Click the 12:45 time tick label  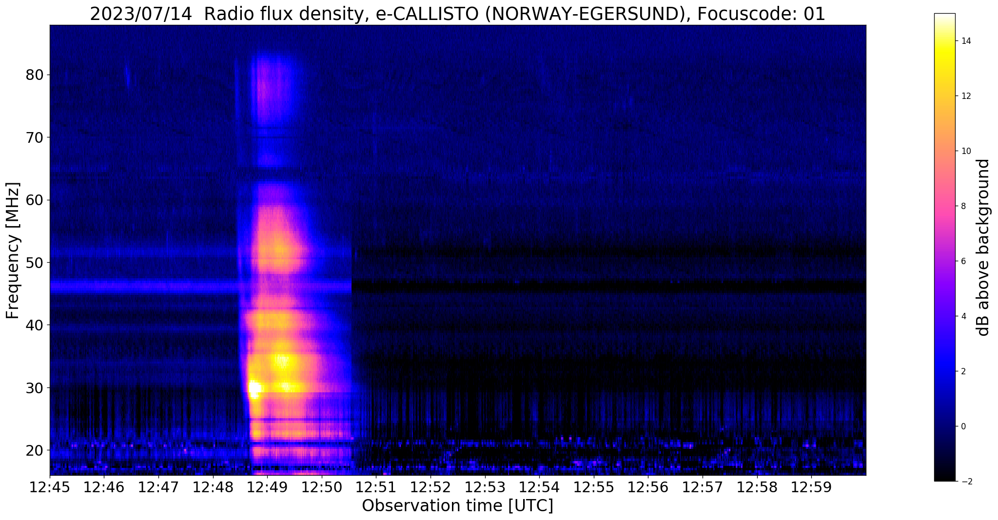click(50, 486)
